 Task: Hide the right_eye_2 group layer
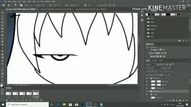tap(147, 92)
